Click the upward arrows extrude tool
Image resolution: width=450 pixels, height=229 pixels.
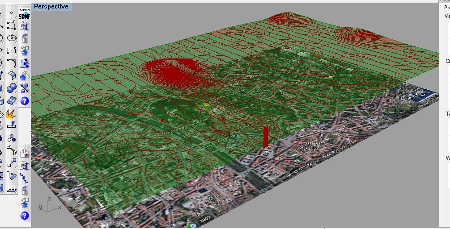pyautogui.click(x=11, y=188)
